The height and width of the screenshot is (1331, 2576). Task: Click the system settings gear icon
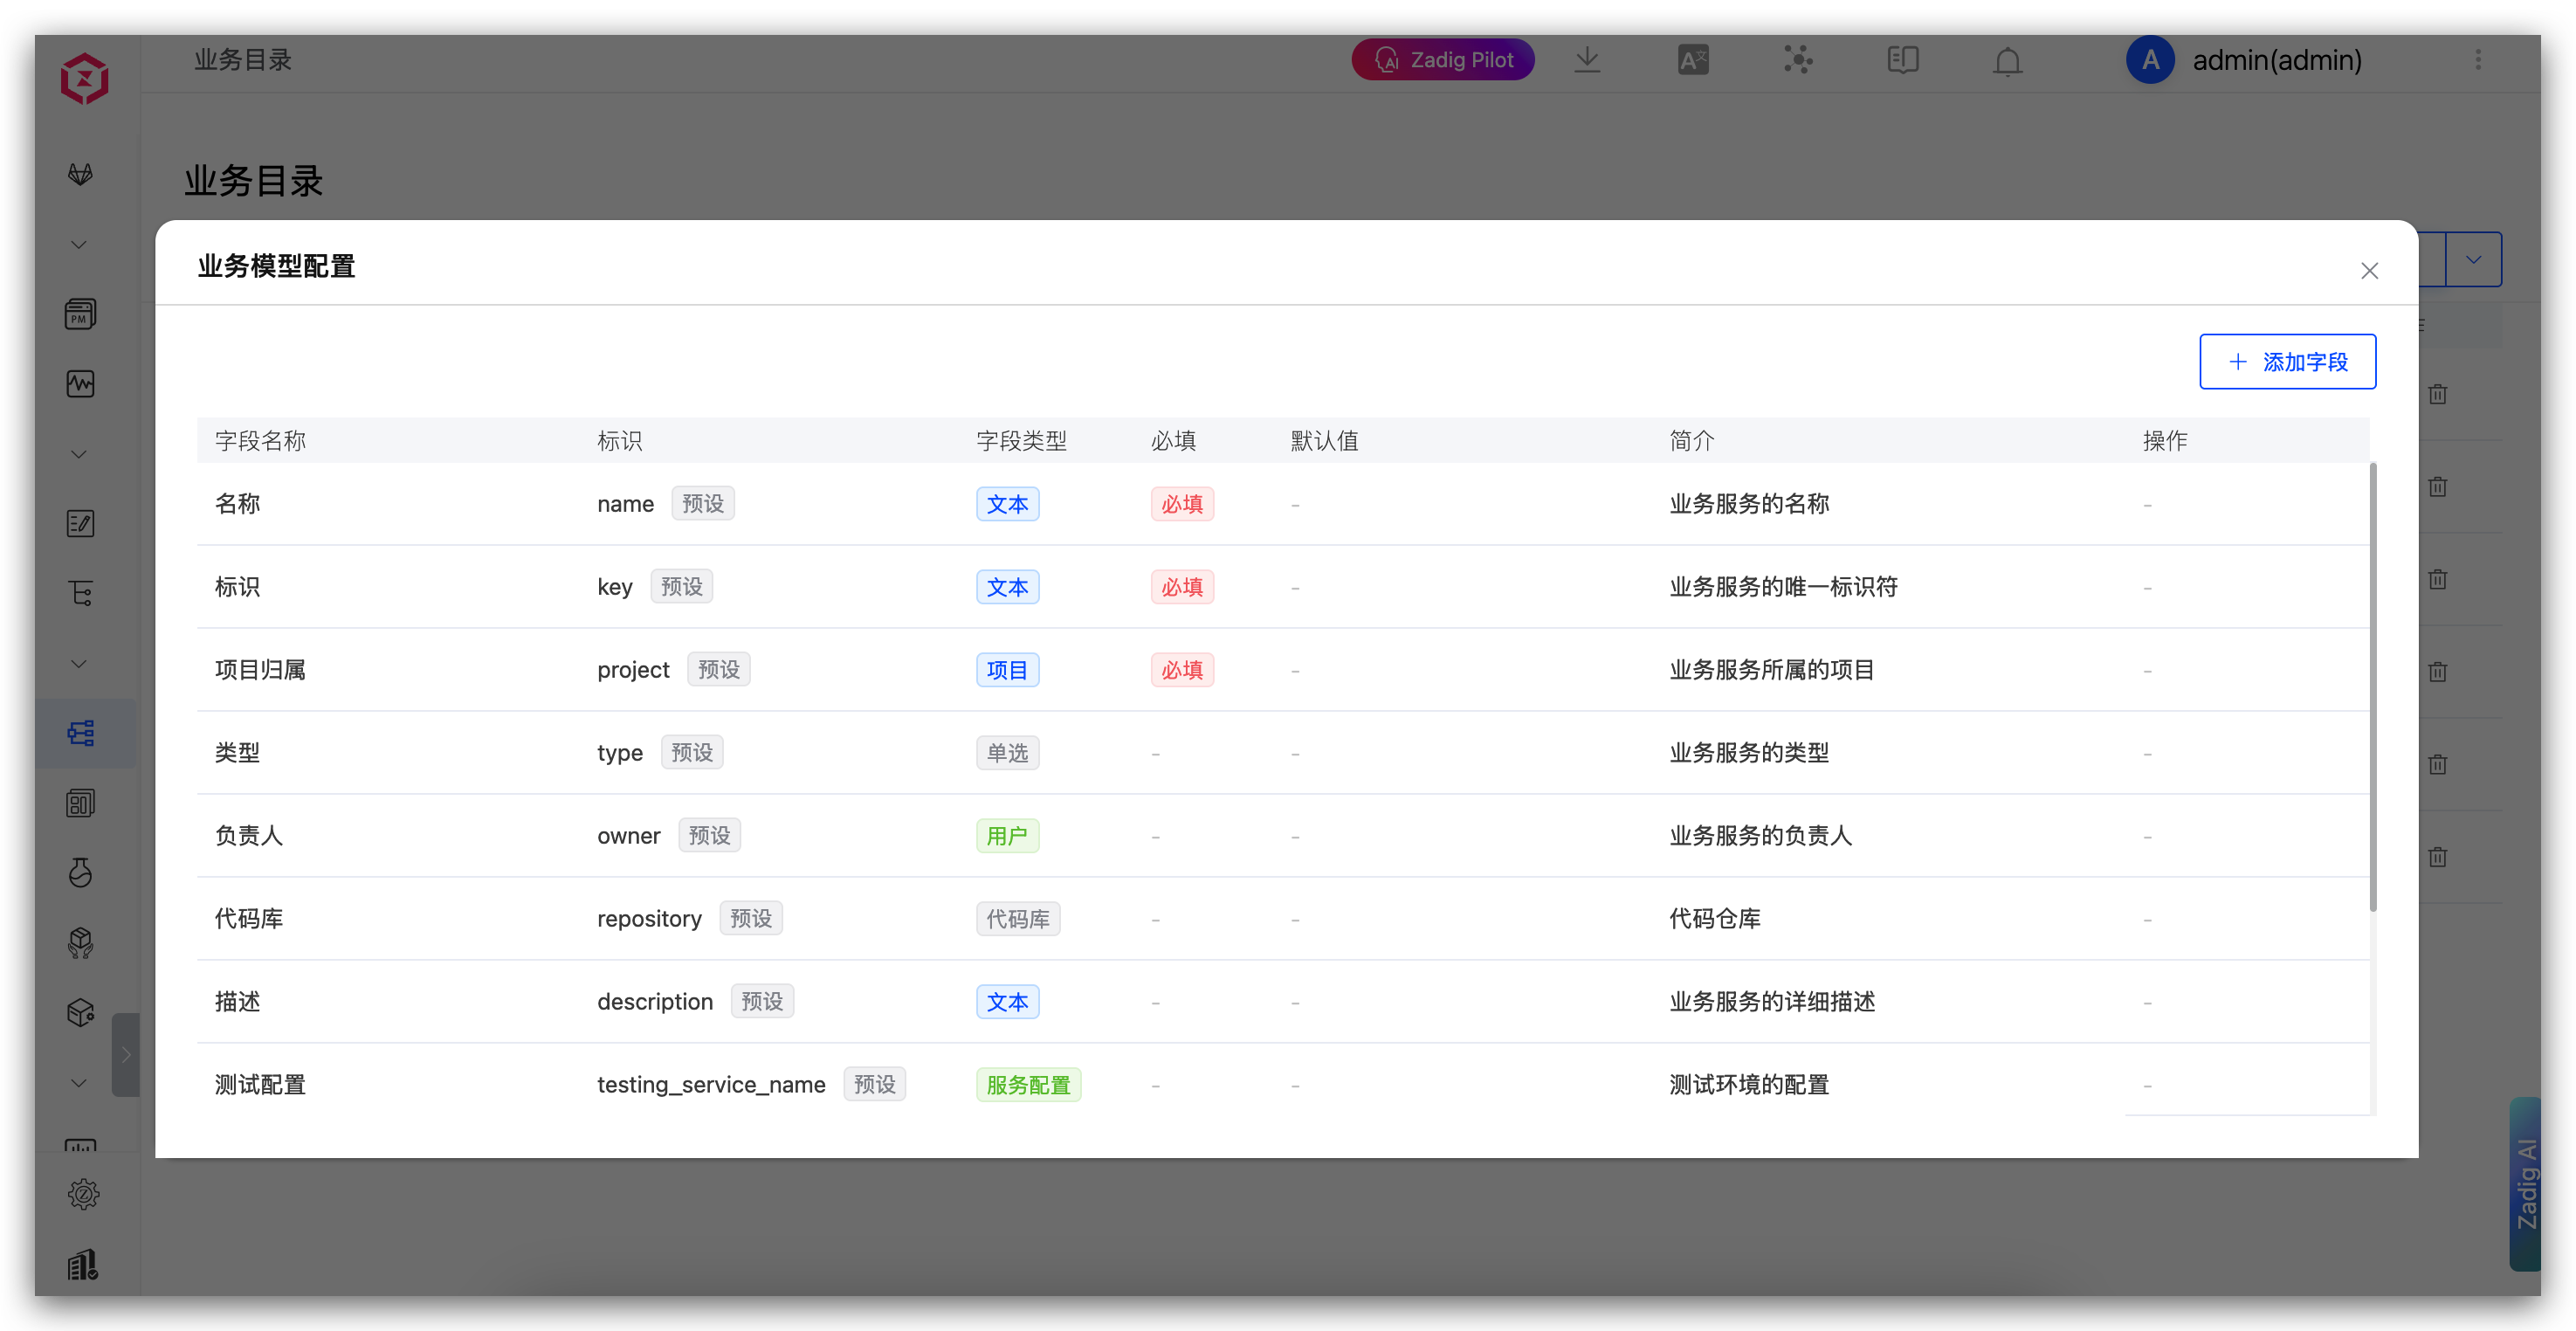pyautogui.click(x=83, y=1193)
